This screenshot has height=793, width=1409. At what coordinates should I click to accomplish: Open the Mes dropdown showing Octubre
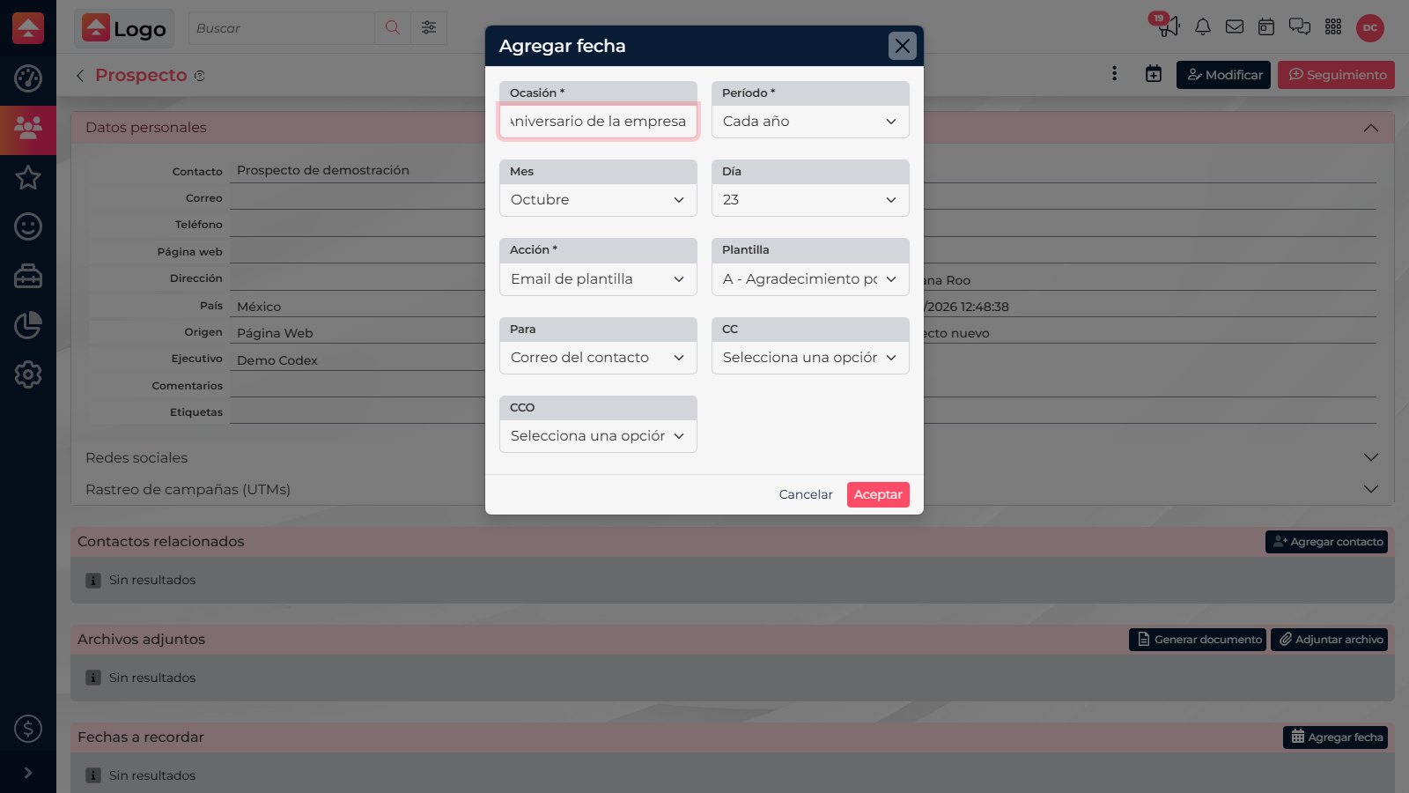point(598,200)
